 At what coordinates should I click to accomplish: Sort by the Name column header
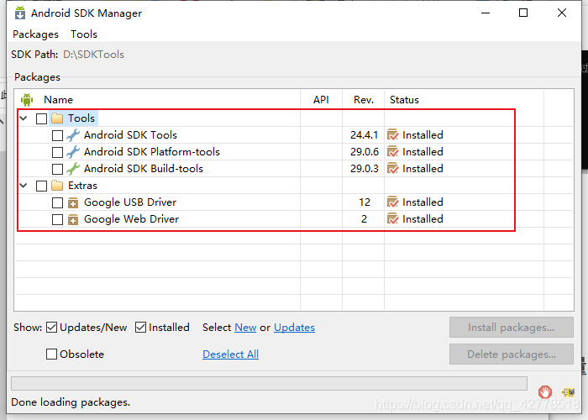click(x=58, y=100)
